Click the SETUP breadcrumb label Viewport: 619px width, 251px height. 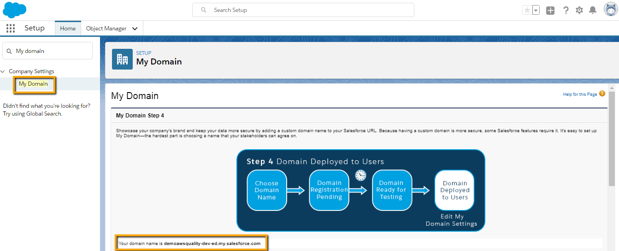[144, 53]
